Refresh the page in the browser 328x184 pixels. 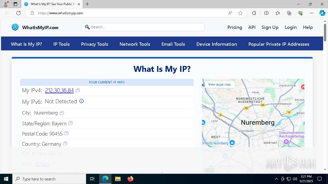coord(18,13)
